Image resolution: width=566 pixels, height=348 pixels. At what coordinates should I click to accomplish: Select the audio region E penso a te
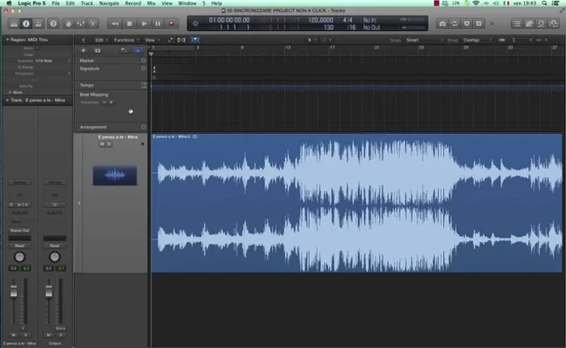pyautogui.click(x=356, y=202)
